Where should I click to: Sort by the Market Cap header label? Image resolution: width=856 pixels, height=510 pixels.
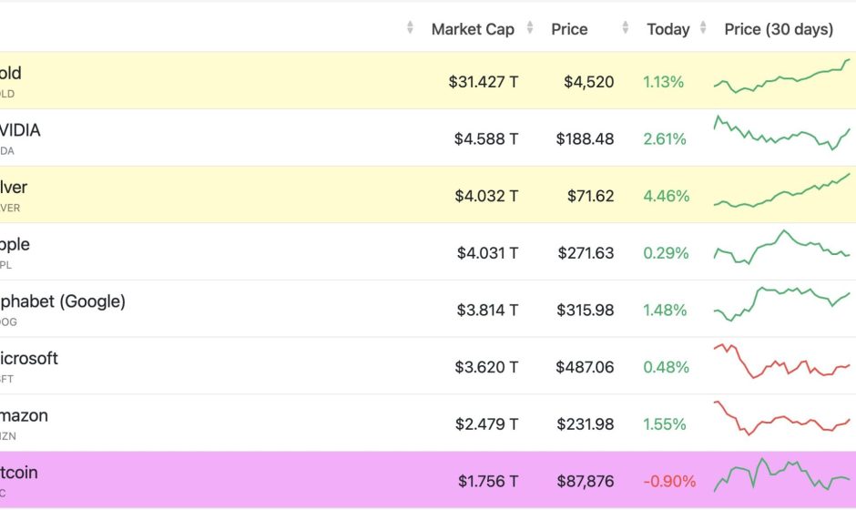[x=473, y=29]
